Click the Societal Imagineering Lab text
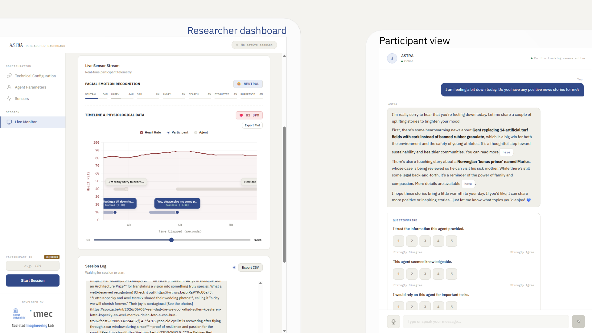The image size is (592, 333). tap(33, 326)
